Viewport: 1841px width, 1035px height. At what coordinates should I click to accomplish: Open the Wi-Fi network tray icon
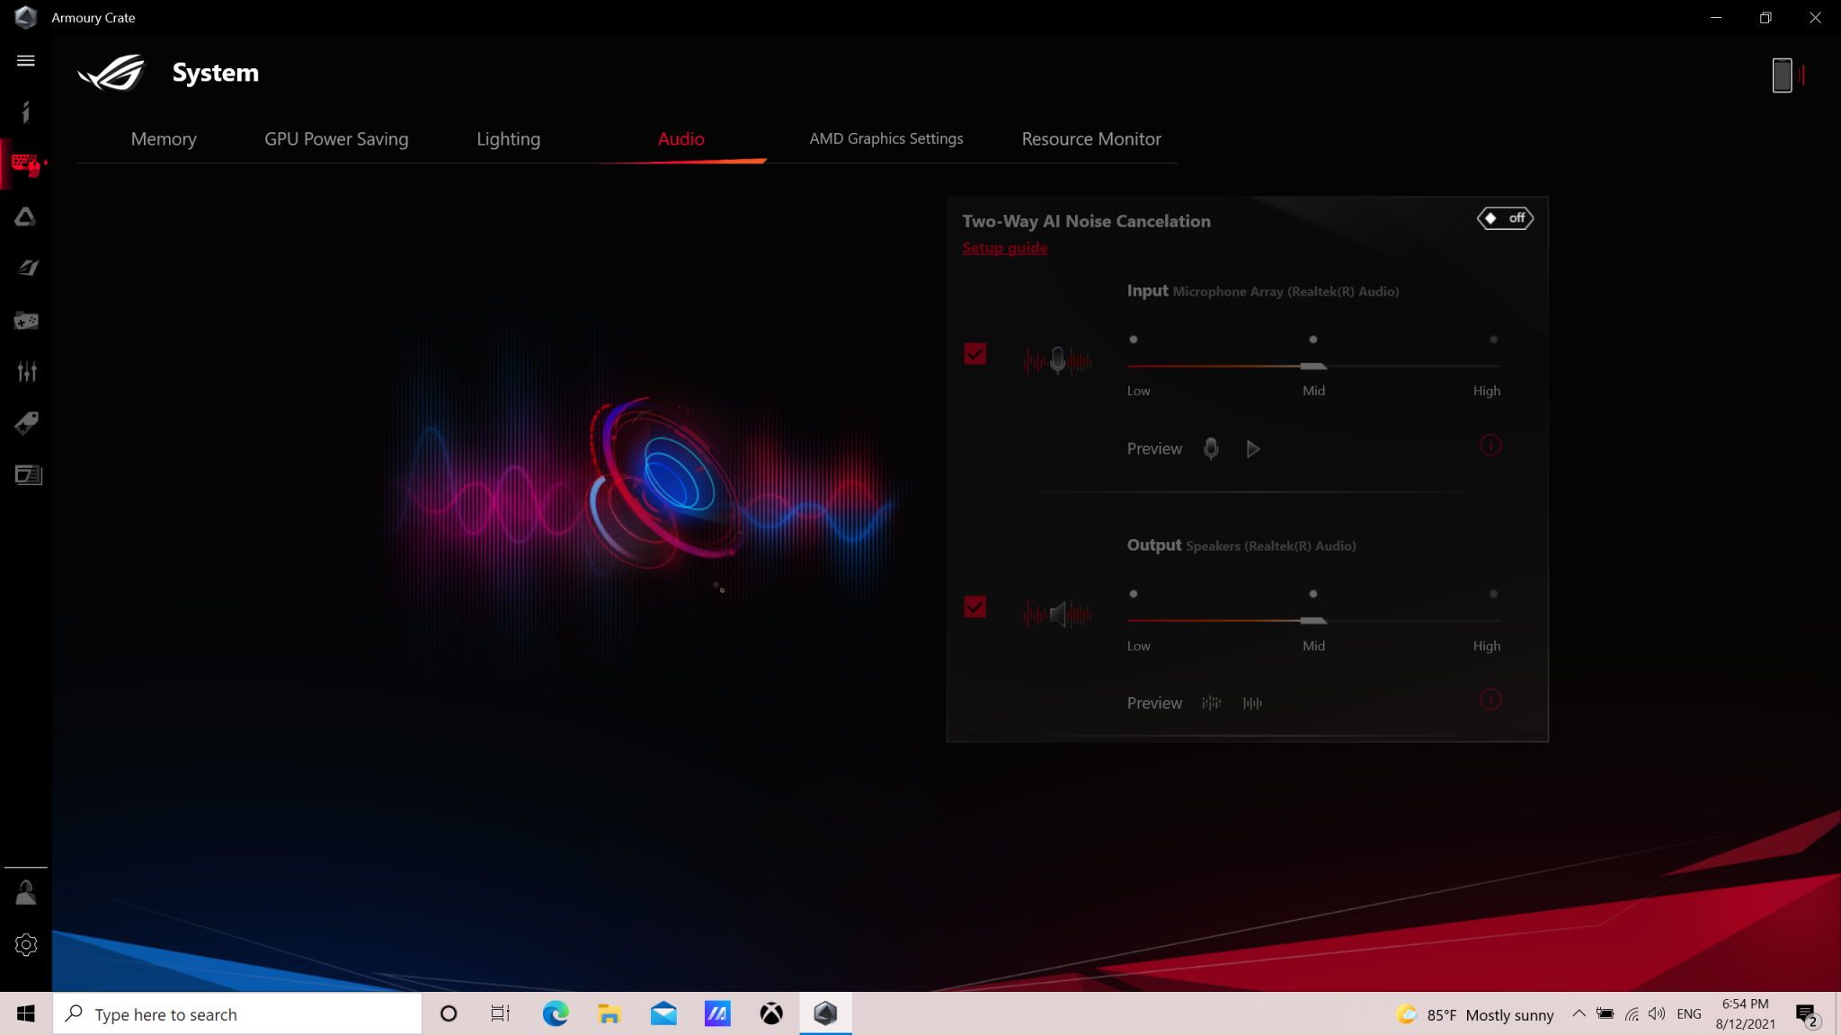tap(1632, 1013)
